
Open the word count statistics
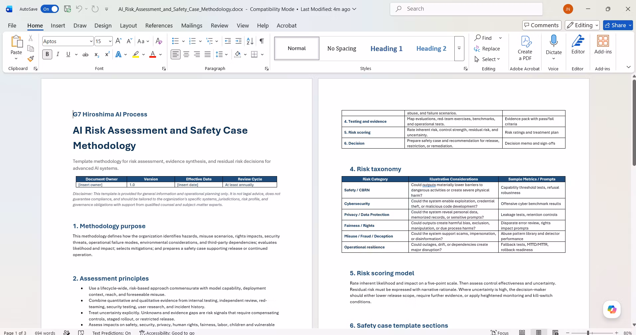point(45,333)
